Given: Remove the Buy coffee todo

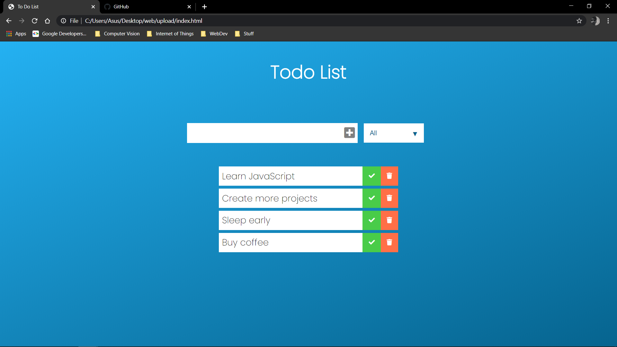Looking at the screenshot, I should tap(389, 243).
